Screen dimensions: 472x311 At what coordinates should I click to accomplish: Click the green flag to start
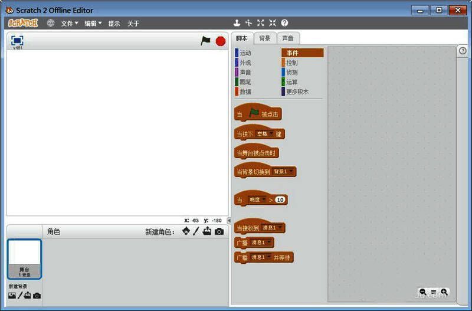pyautogui.click(x=205, y=41)
